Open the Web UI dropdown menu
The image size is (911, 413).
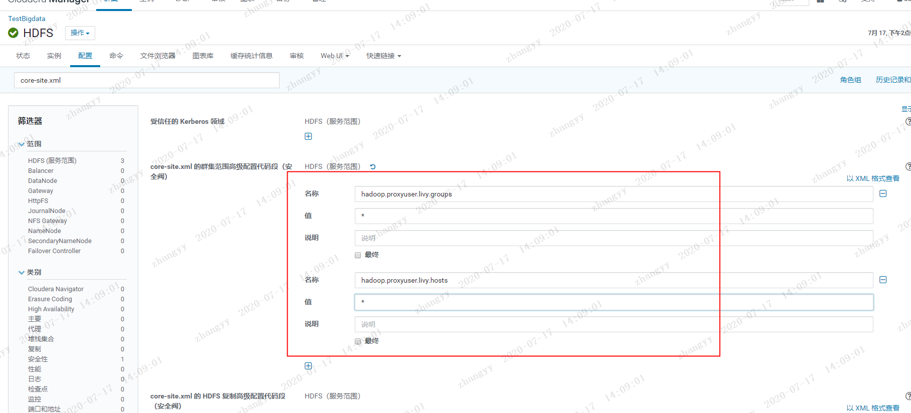(x=335, y=56)
